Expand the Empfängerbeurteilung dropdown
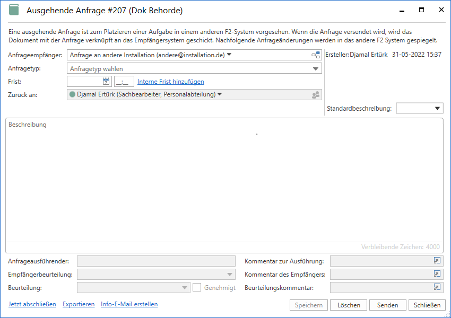This screenshot has width=451, height=318. pyautogui.click(x=156, y=275)
